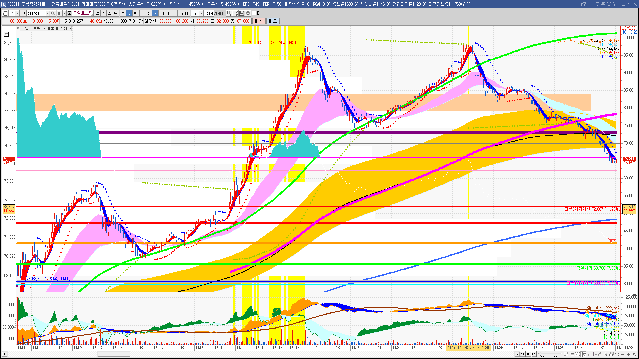Click the add indicator candlestick icon
Image resolution: width=639 pixels, height=359 pixels.
[229, 13]
